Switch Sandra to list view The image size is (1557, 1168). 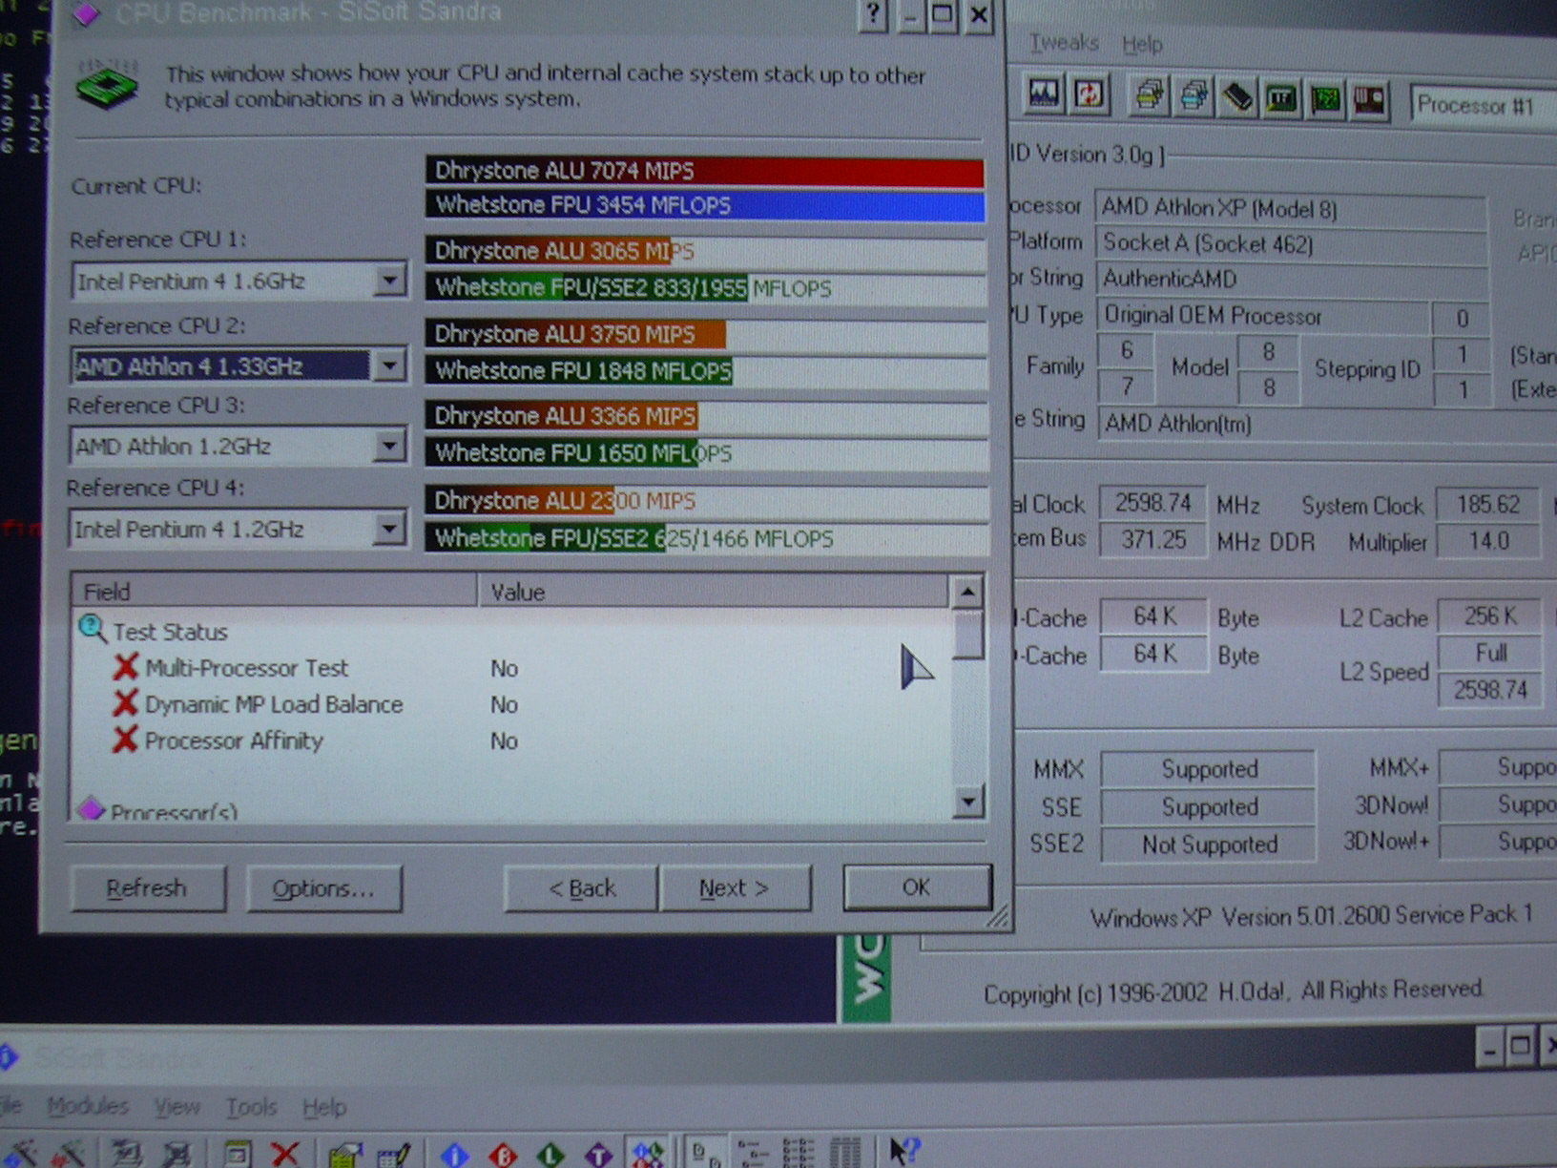799,1154
